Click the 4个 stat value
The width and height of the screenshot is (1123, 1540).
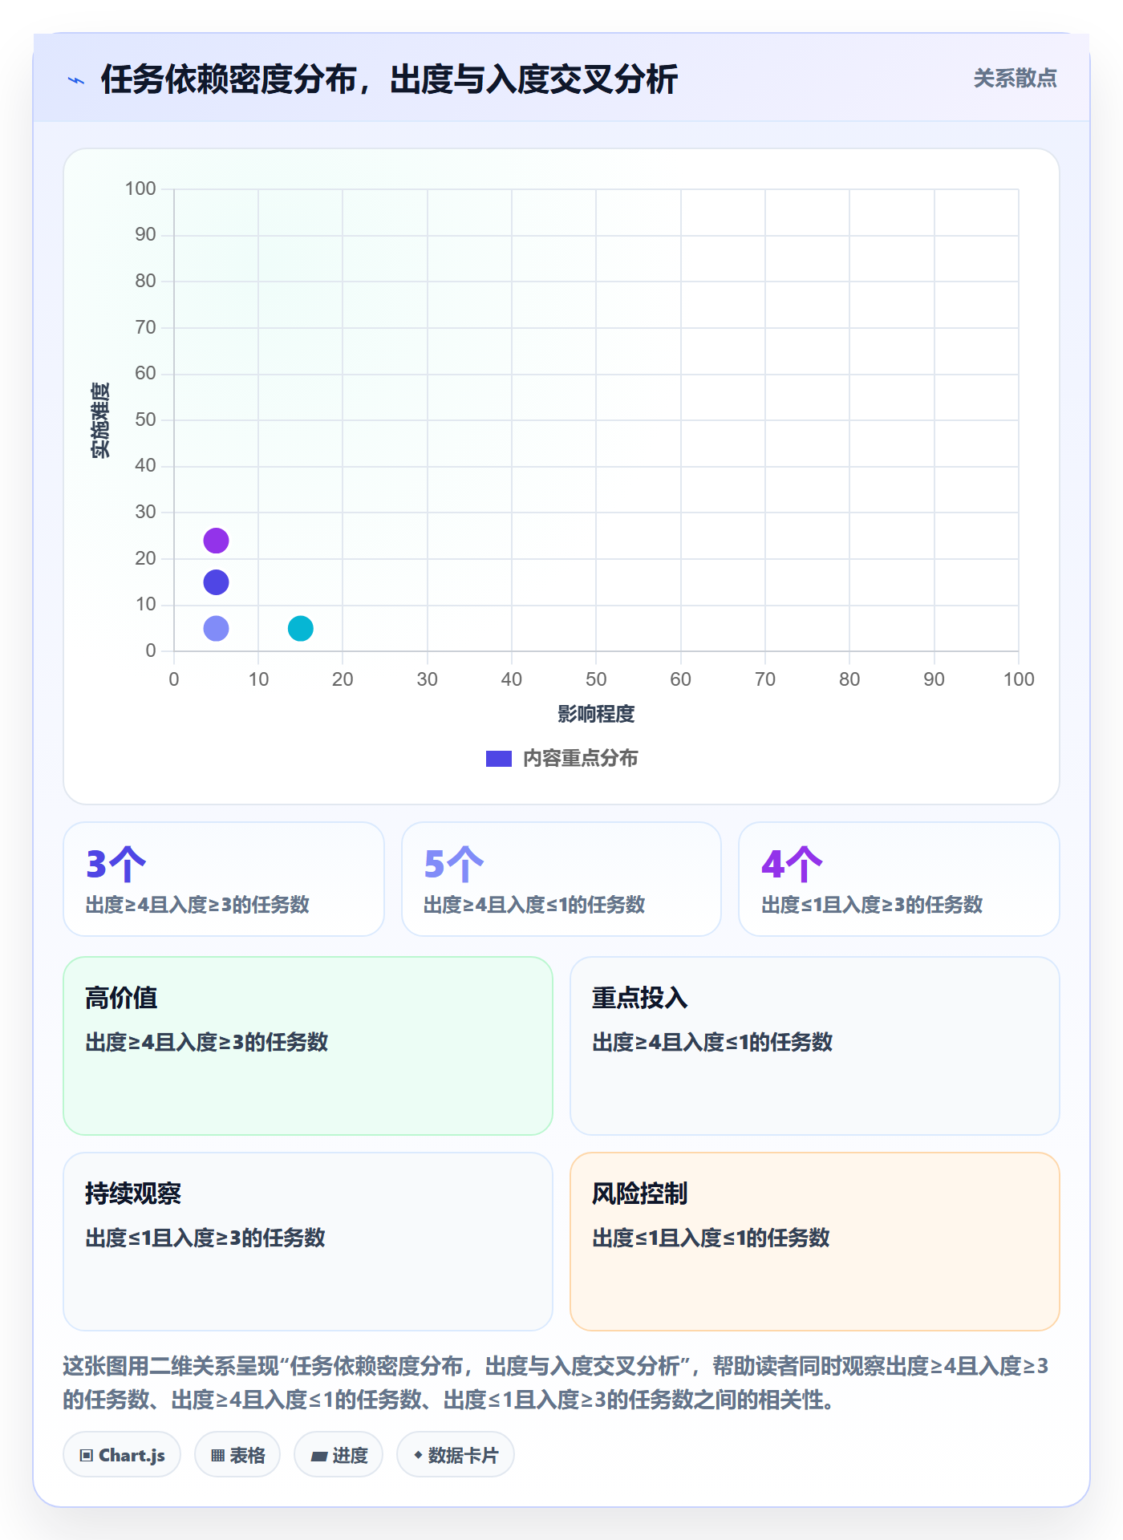pyautogui.click(x=793, y=865)
